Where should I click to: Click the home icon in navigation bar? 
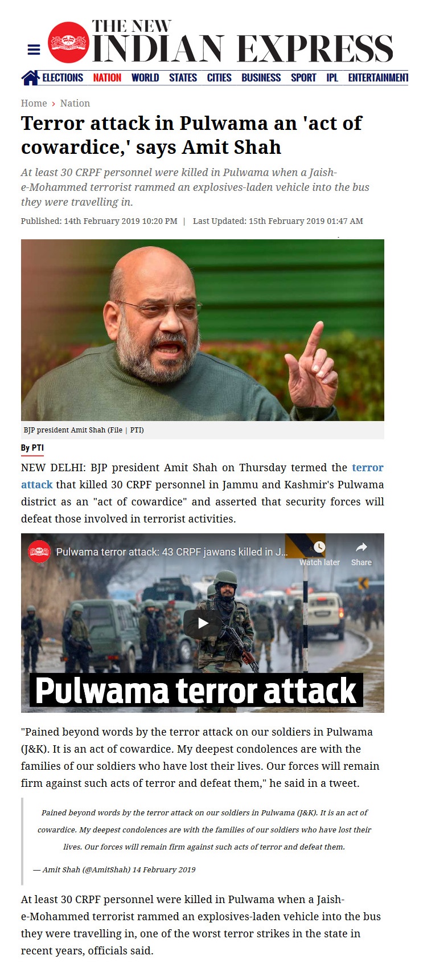tap(30, 77)
